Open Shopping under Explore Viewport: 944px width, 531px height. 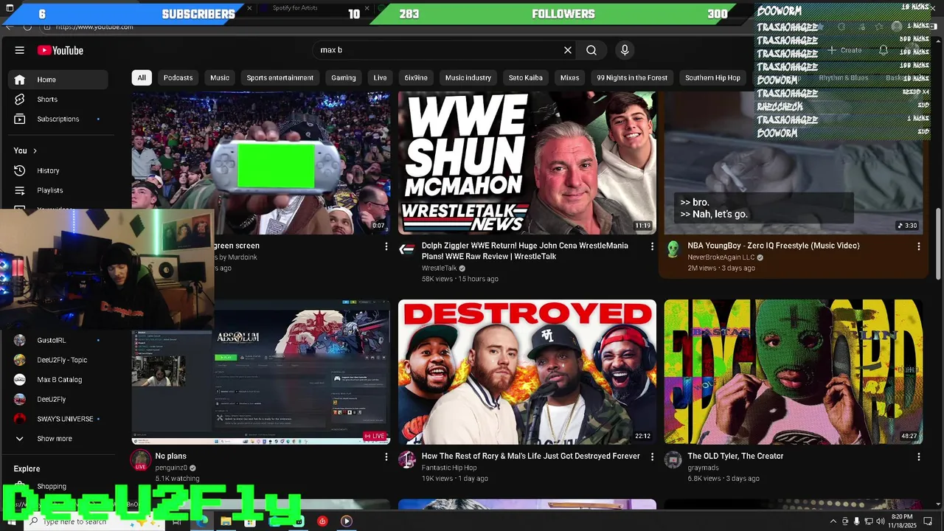point(58,487)
